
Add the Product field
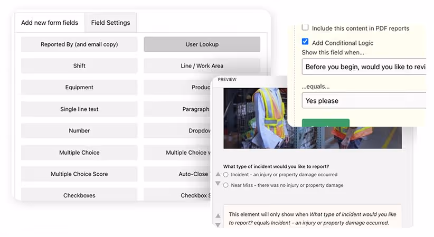178,87
